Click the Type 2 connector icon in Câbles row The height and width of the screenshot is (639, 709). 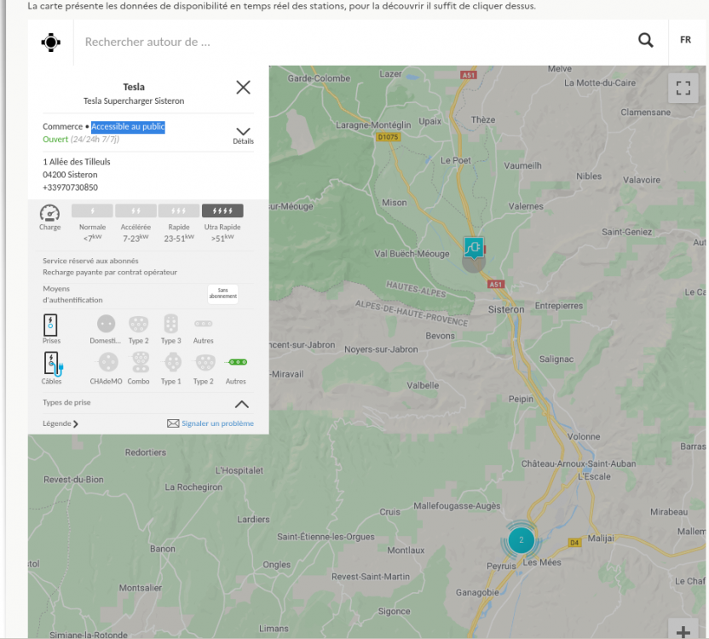[205, 362]
